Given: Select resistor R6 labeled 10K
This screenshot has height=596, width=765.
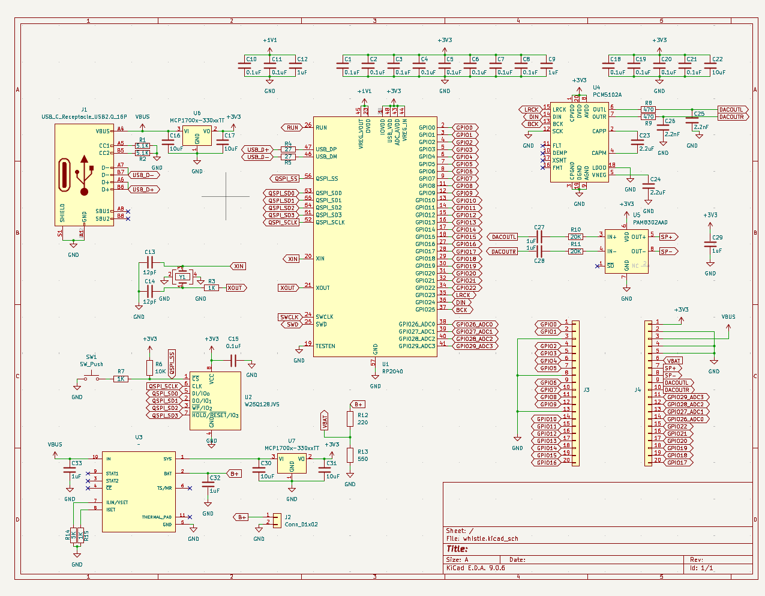Looking at the screenshot, I should click(150, 368).
